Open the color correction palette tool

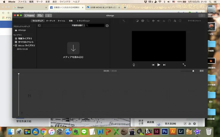(142, 21)
